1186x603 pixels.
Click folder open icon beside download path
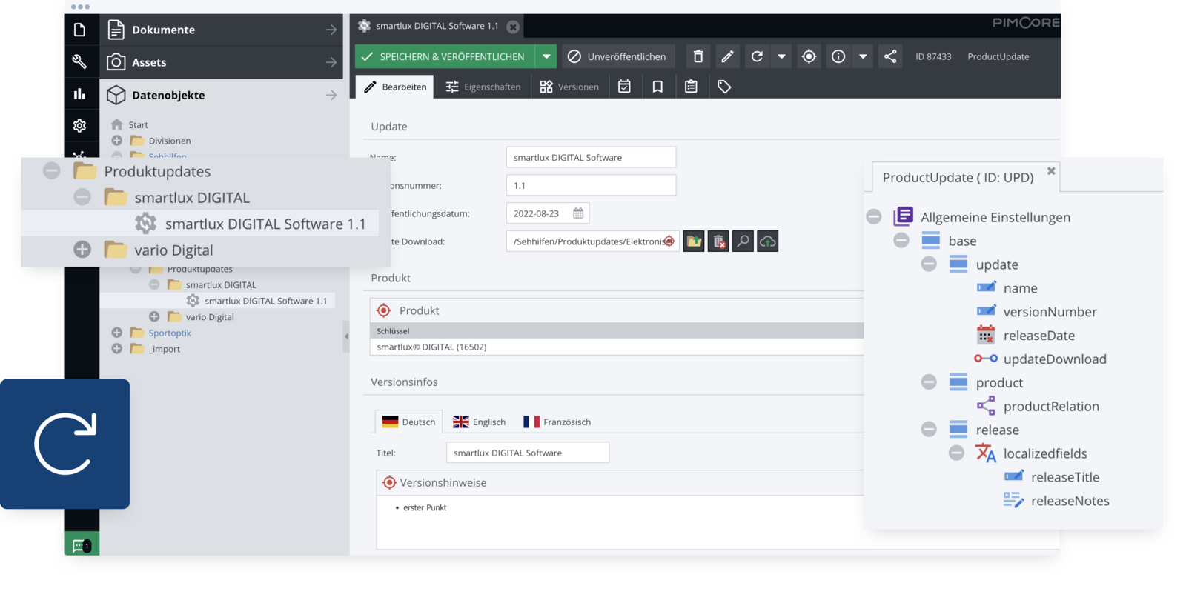click(694, 241)
